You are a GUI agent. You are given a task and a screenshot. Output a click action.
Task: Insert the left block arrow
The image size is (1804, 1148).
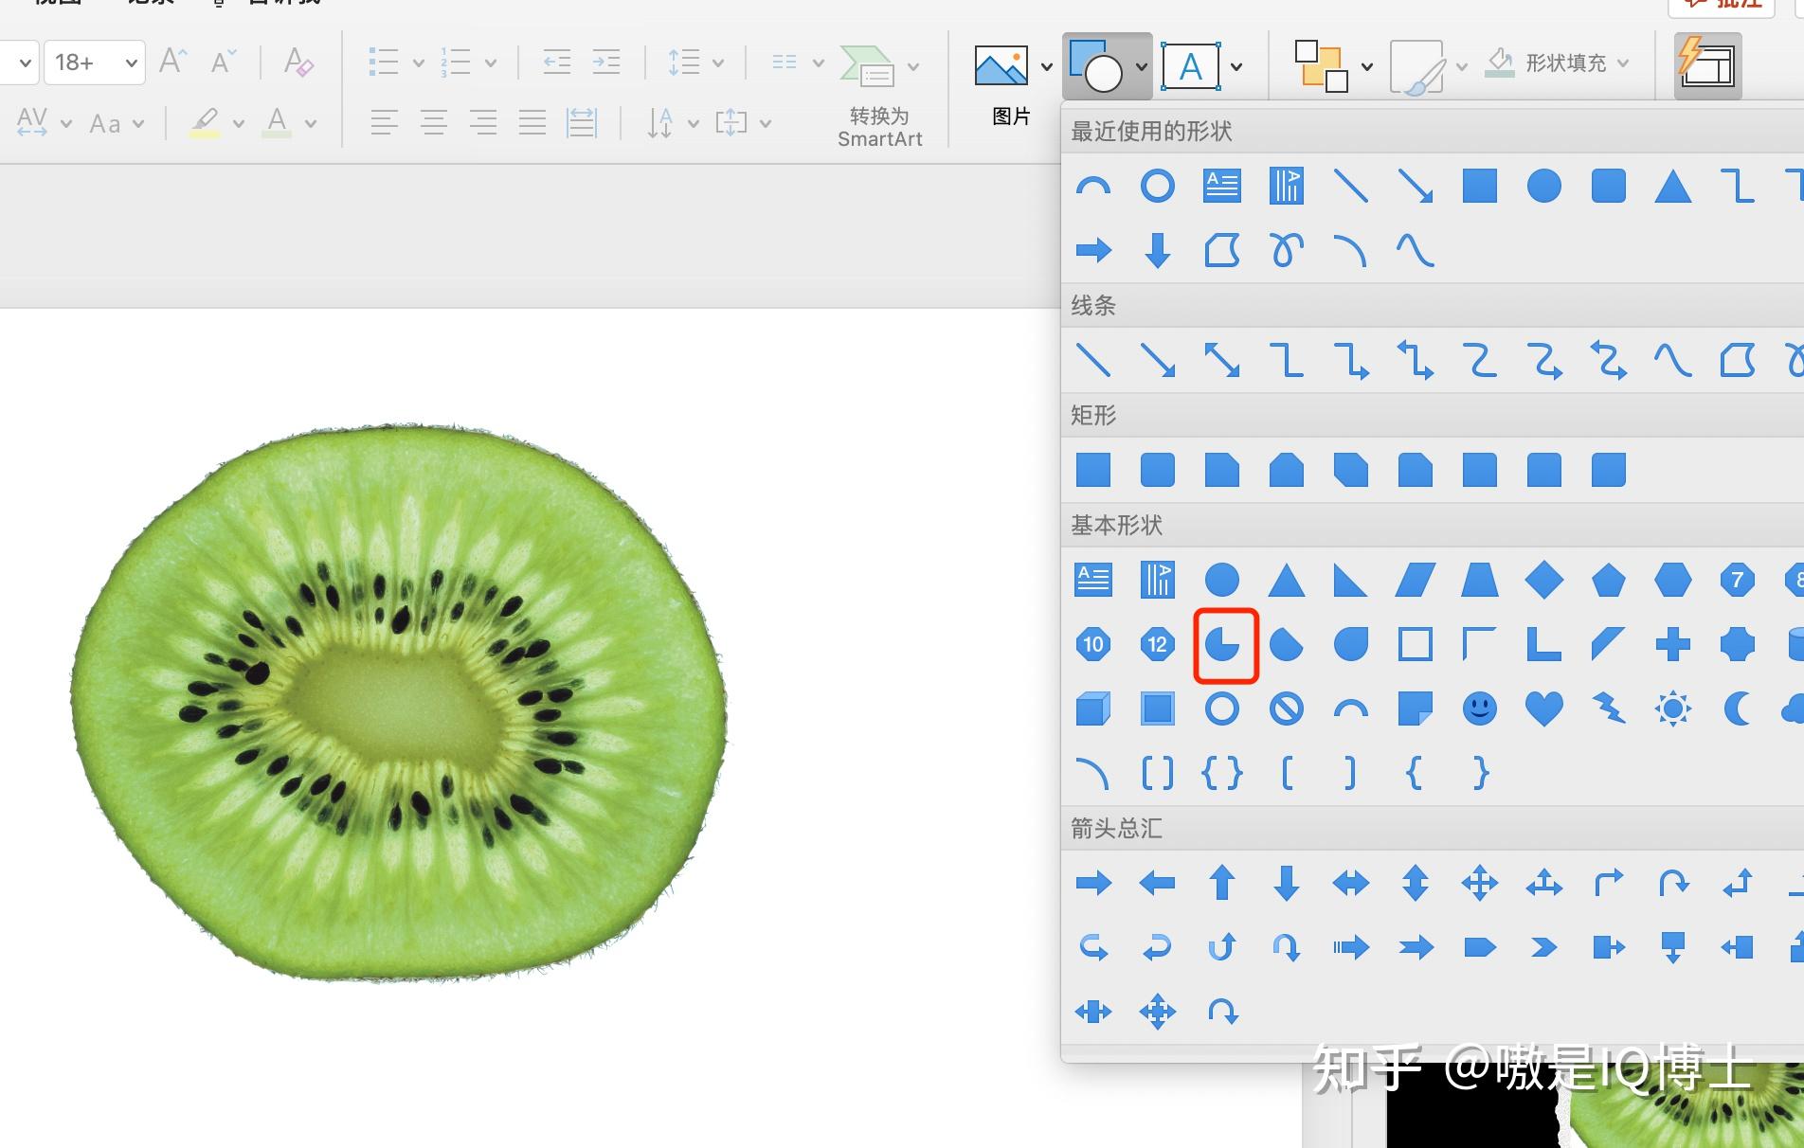point(1158,884)
